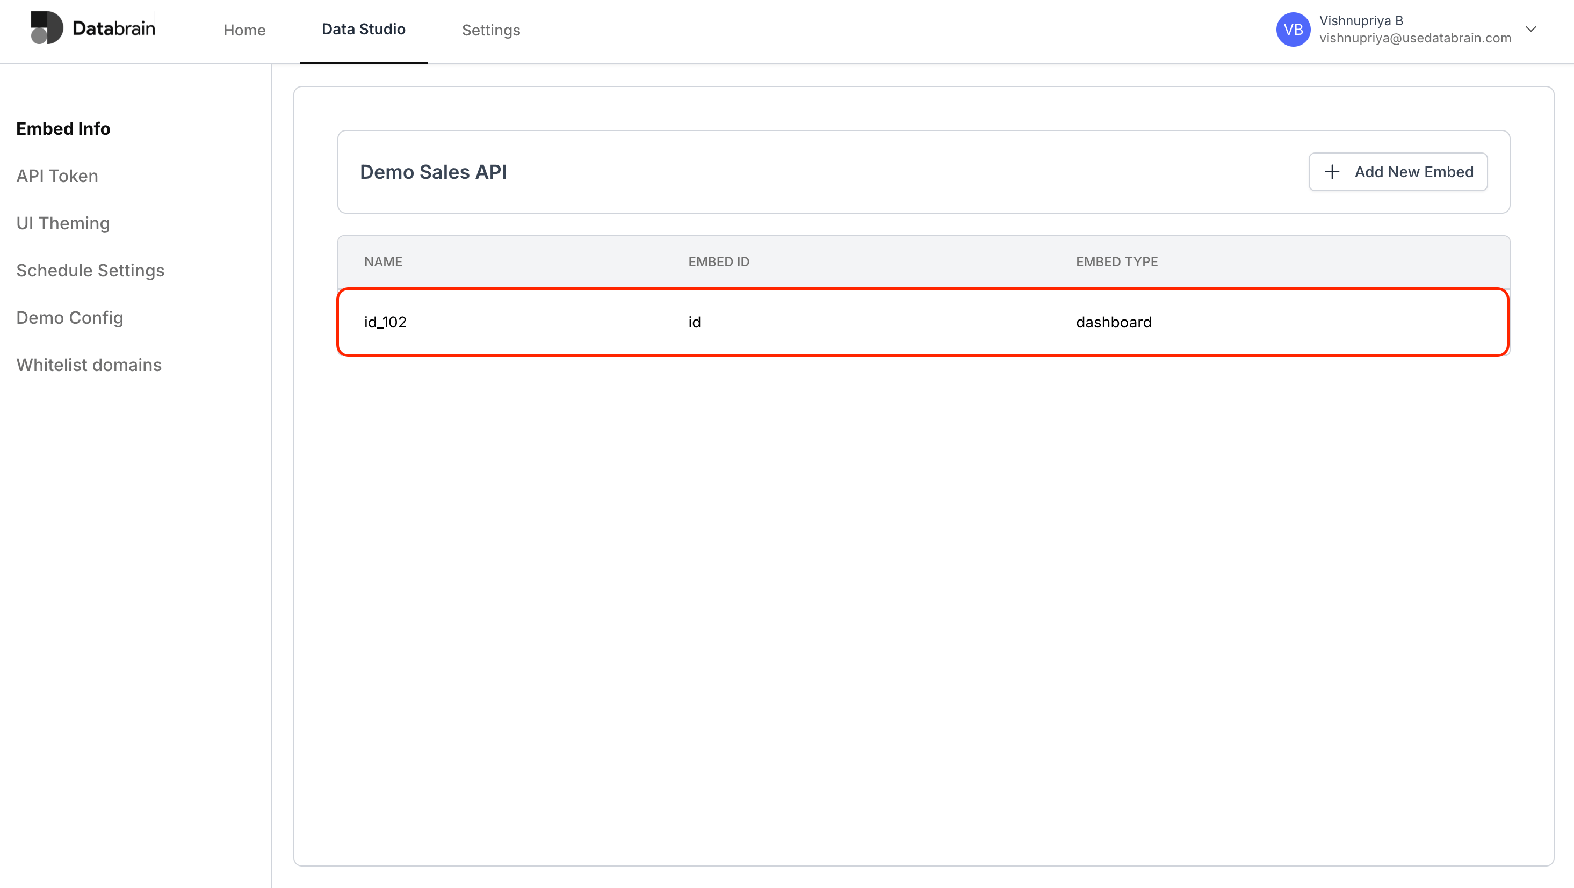Click the NAME column header
Screen dimensions: 1574x888
(x=383, y=261)
